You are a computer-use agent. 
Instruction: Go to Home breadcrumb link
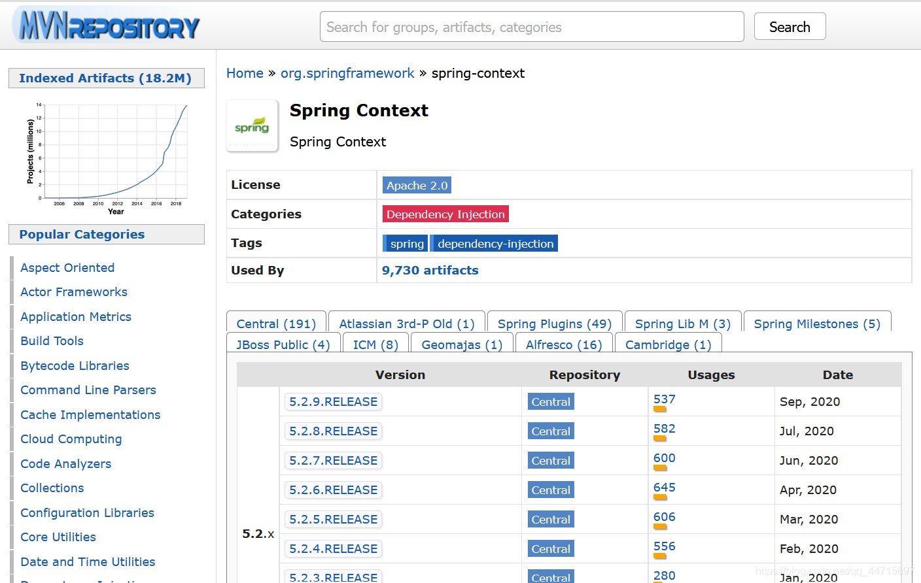pos(245,73)
